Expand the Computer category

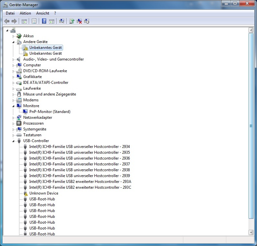click(x=14, y=65)
